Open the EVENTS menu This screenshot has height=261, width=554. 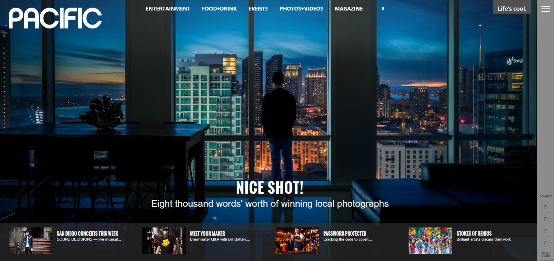(x=258, y=9)
